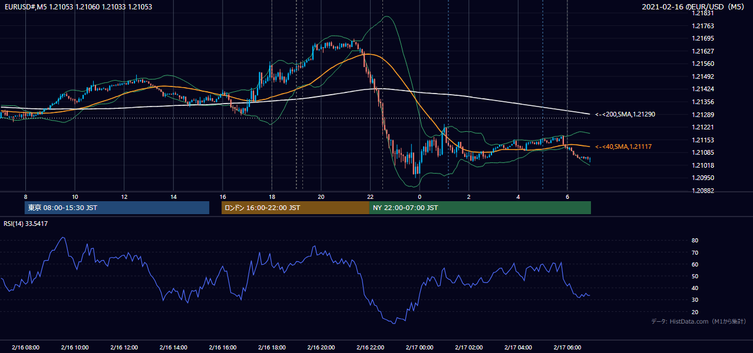Viewport: 753px width, 353px height.
Task: Click price level 1.21627 on the axis
Action: [x=704, y=51]
